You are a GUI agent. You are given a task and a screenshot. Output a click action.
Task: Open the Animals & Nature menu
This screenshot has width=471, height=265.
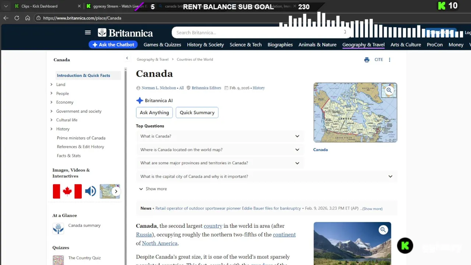click(x=317, y=45)
